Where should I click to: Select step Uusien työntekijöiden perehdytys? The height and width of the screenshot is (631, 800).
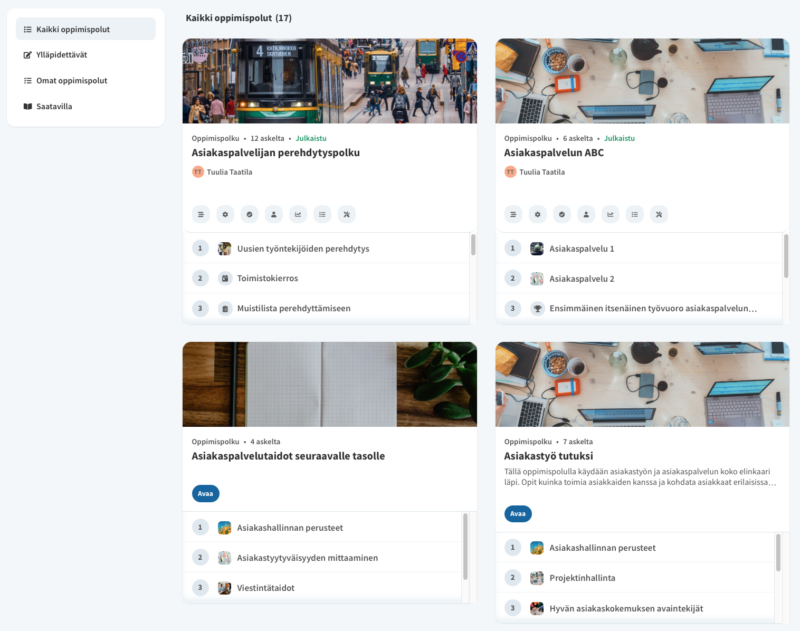303,248
